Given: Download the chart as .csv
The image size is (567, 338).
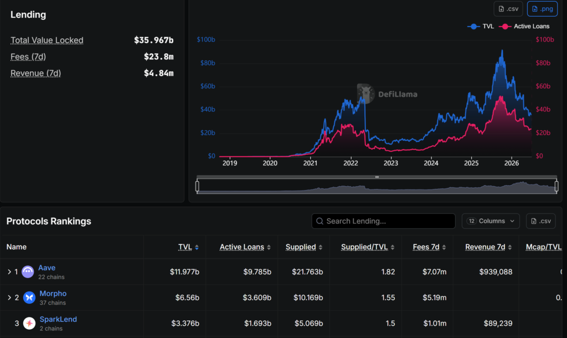Looking at the screenshot, I should pos(508,9).
